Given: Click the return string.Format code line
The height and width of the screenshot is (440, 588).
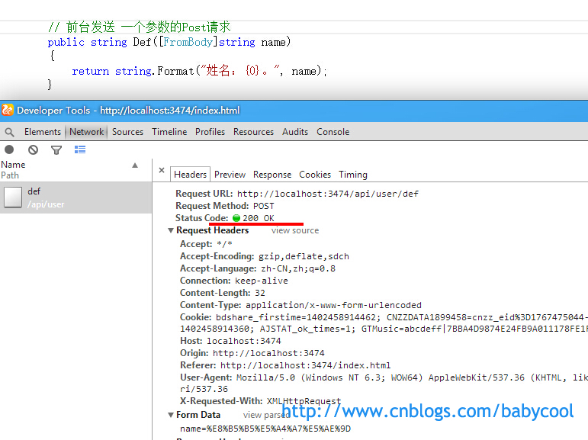Looking at the screenshot, I should pyautogui.click(x=199, y=70).
